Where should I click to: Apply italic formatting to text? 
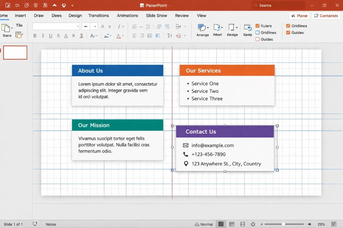43,36
